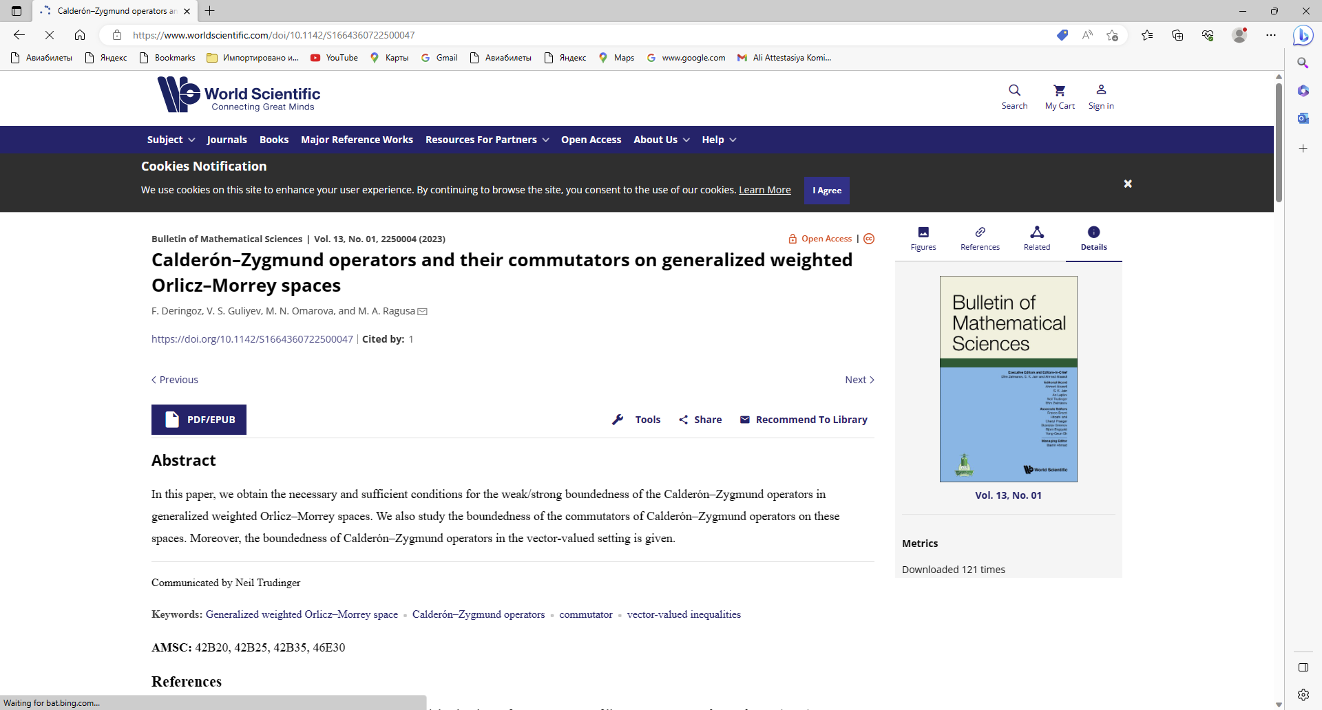Screen dimensions: 1322x710
Task: Share the article via Share icon
Action: tap(683, 420)
